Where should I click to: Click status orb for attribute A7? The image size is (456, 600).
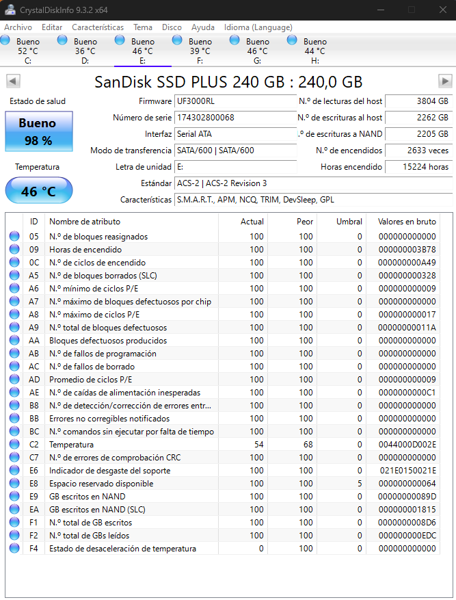pyautogui.click(x=14, y=301)
